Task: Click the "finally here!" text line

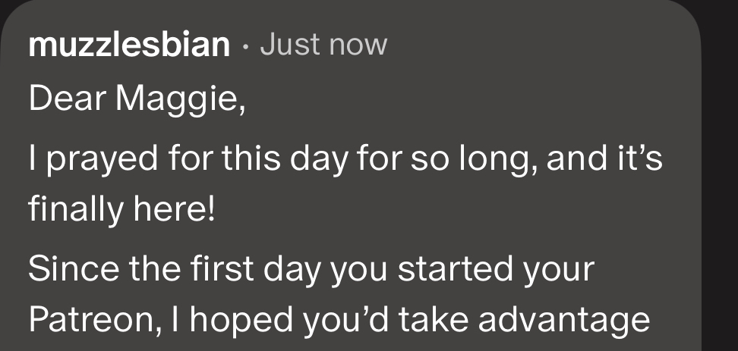Action: click(x=122, y=208)
